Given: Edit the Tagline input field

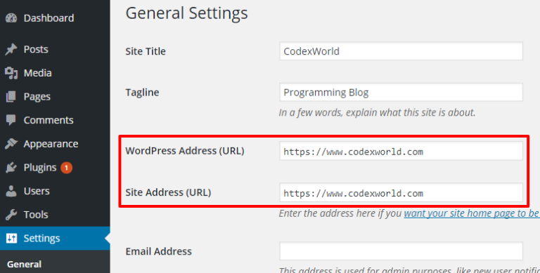Looking at the screenshot, I should point(401,92).
